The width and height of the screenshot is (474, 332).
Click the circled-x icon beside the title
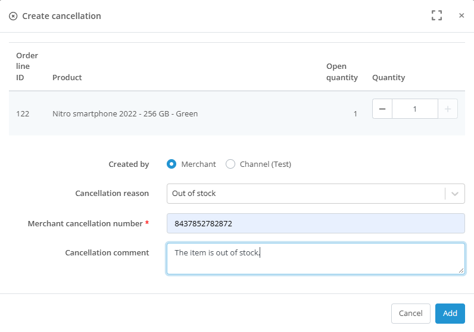(13, 16)
